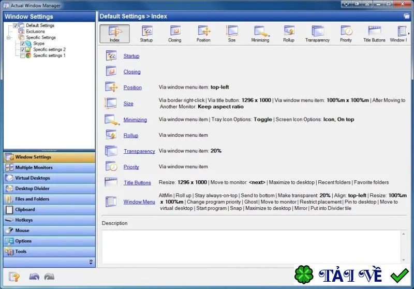Follow the Transparency link in the index
This screenshot has width=414, height=289.
[139, 151]
